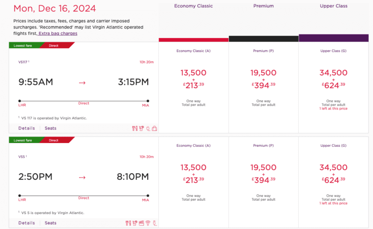View Seats for the 9:55AM flight
The height and width of the screenshot is (229, 373).
pos(51,128)
